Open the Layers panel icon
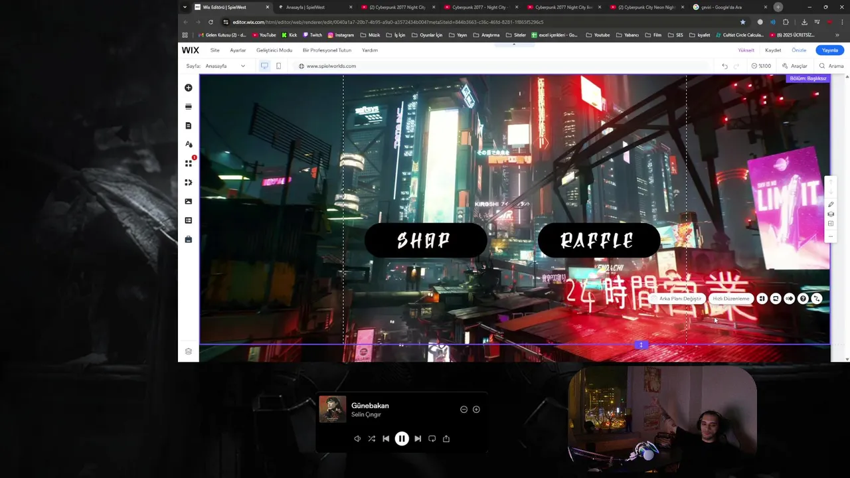This screenshot has height=478, width=850. pyautogui.click(x=189, y=351)
